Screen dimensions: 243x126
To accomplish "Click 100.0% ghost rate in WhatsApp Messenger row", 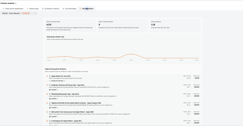I will pyautogui.click(x=197, y=96).
